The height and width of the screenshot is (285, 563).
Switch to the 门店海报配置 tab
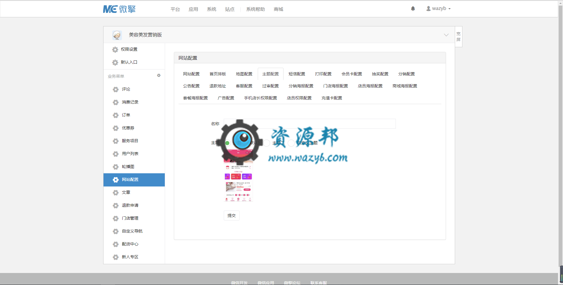336,86
